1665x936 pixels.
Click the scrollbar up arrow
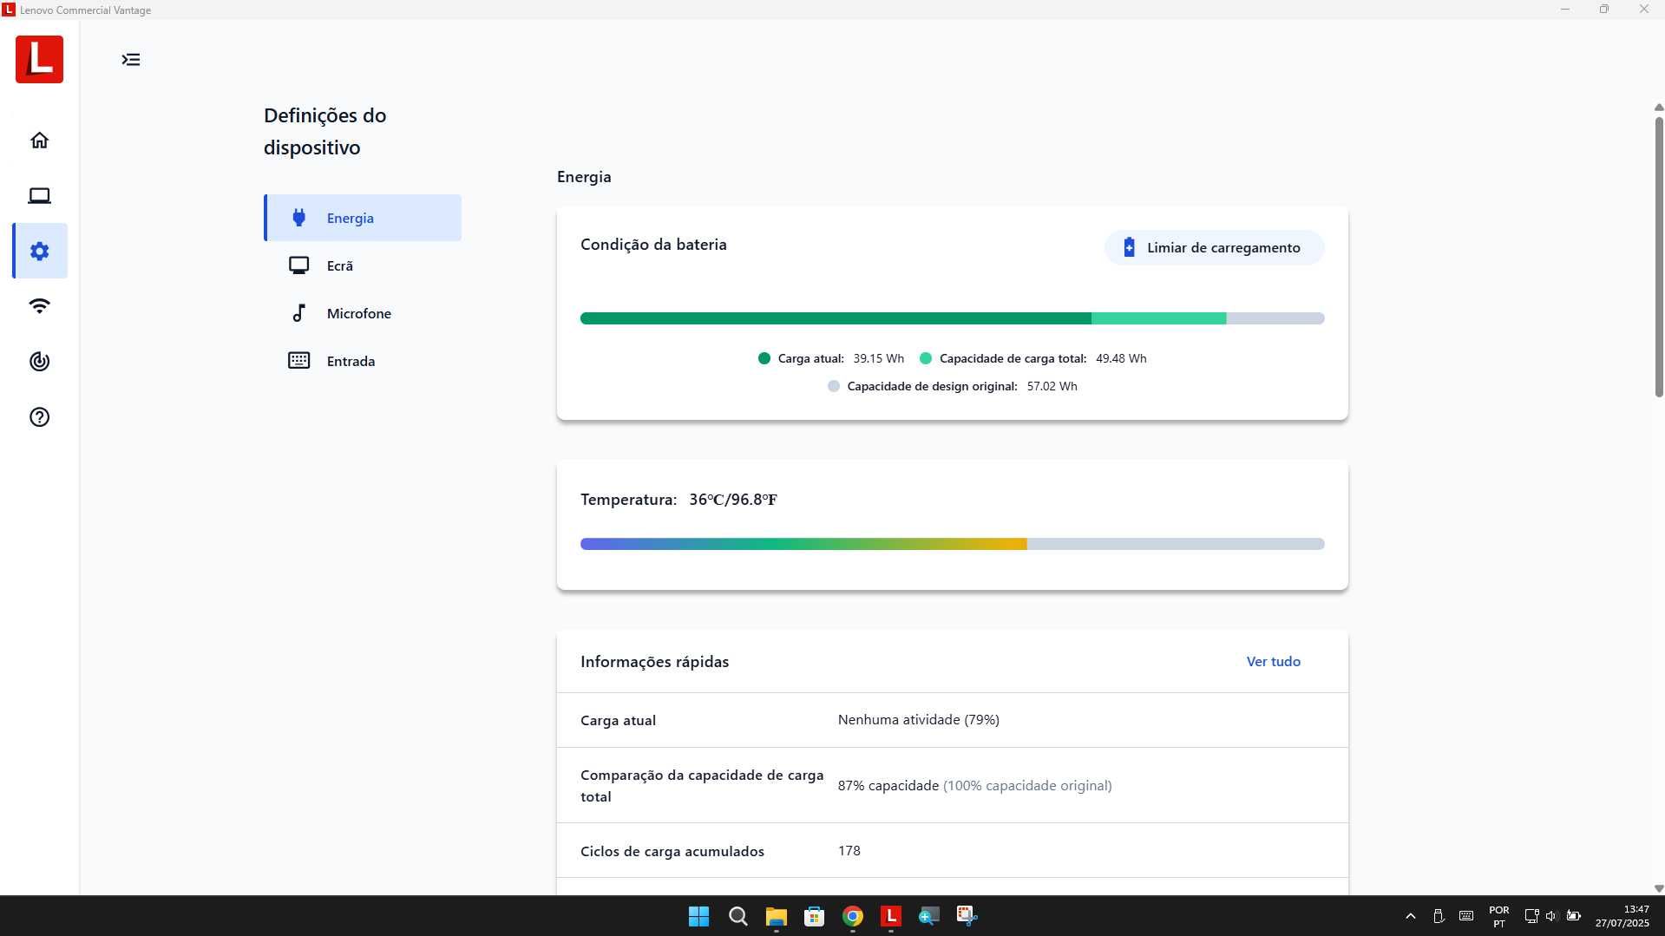[x=1658, y=108]
